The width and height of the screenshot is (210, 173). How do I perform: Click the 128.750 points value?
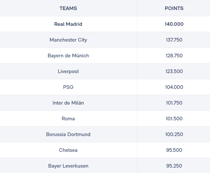[174, 56]
